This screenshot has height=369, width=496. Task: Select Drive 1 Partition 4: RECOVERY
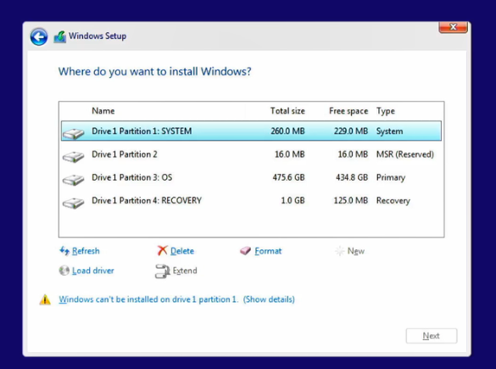[x=251, y=201]
